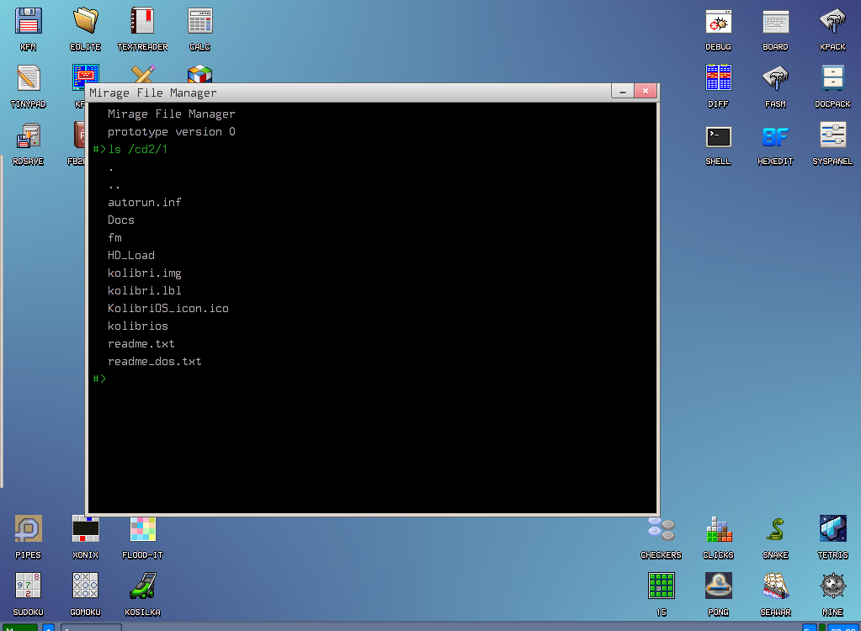Screen dimensions: 861x631
Task: Minimize the Mirage File Manager window
Action: (623, 92)
